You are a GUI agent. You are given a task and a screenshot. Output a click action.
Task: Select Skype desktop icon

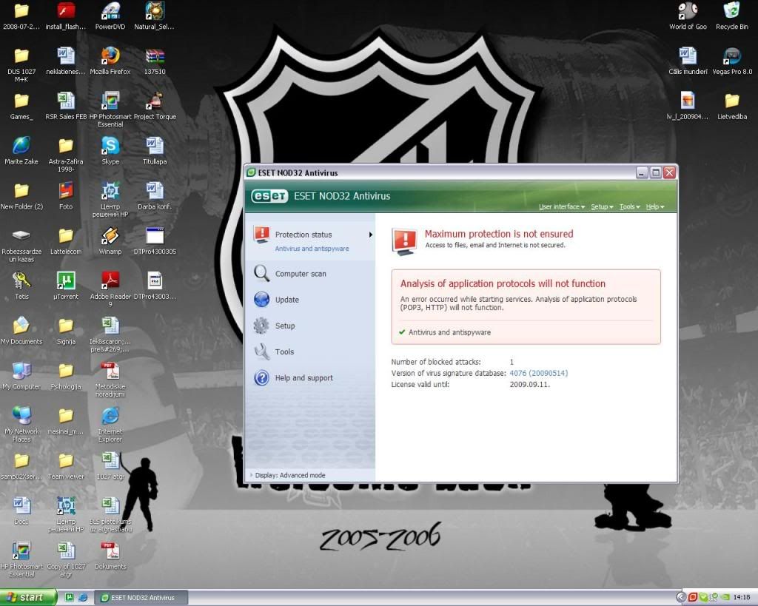click(110, 151)
